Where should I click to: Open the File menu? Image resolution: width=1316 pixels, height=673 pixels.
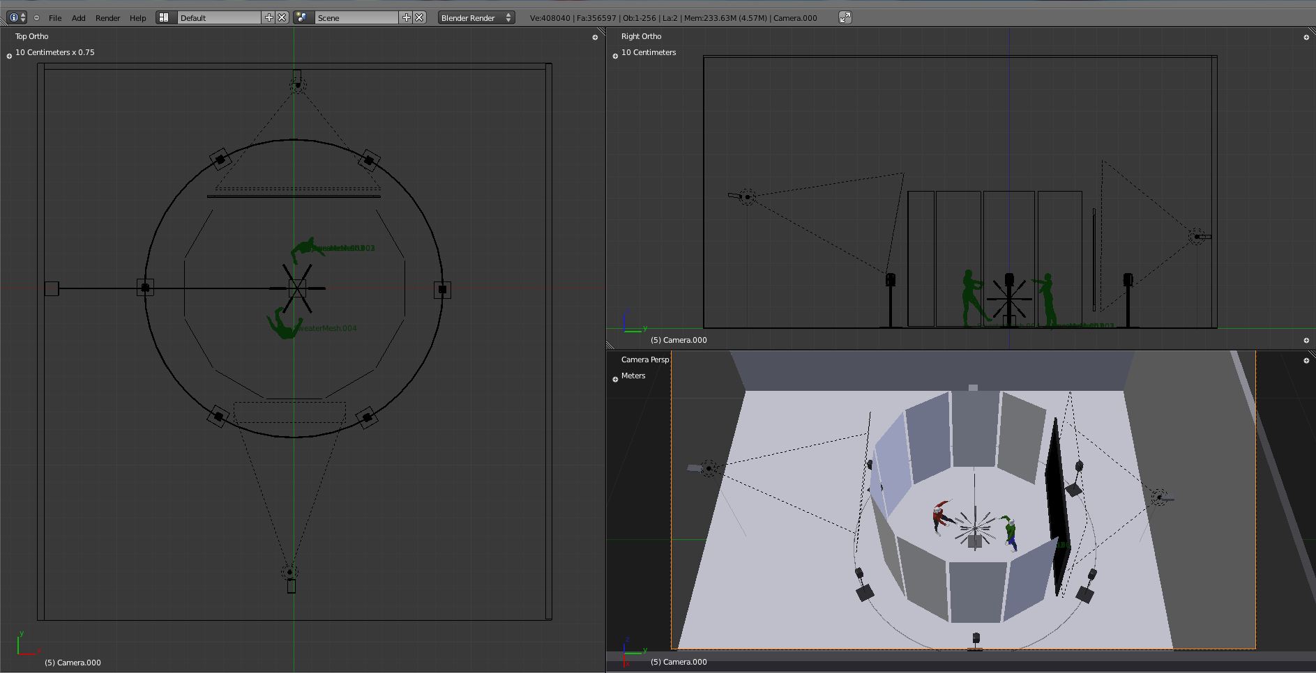[x=54, y=18]
